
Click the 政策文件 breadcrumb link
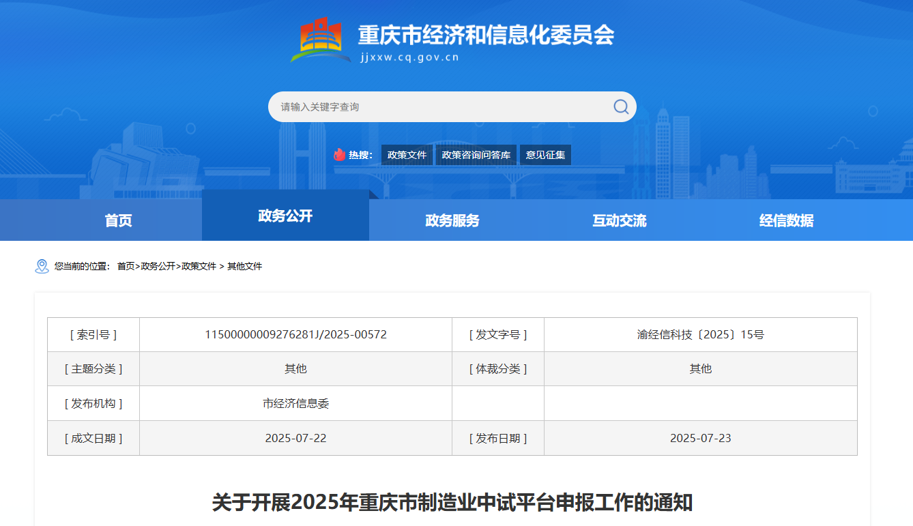pyautogui.click(x=199, y=266)
